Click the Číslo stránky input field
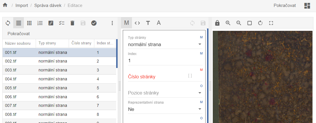The image size is (316, 123). click(x=157, y=77)
